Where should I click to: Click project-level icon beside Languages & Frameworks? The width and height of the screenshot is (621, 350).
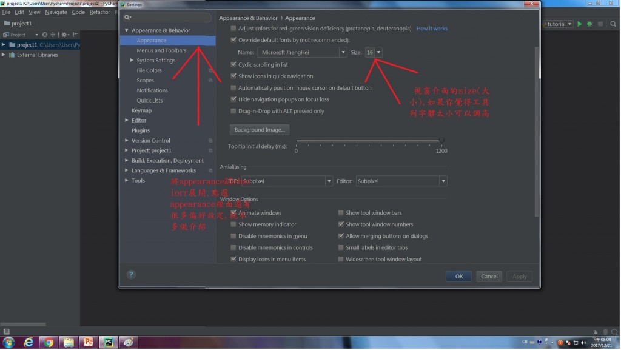coord(210,170)
